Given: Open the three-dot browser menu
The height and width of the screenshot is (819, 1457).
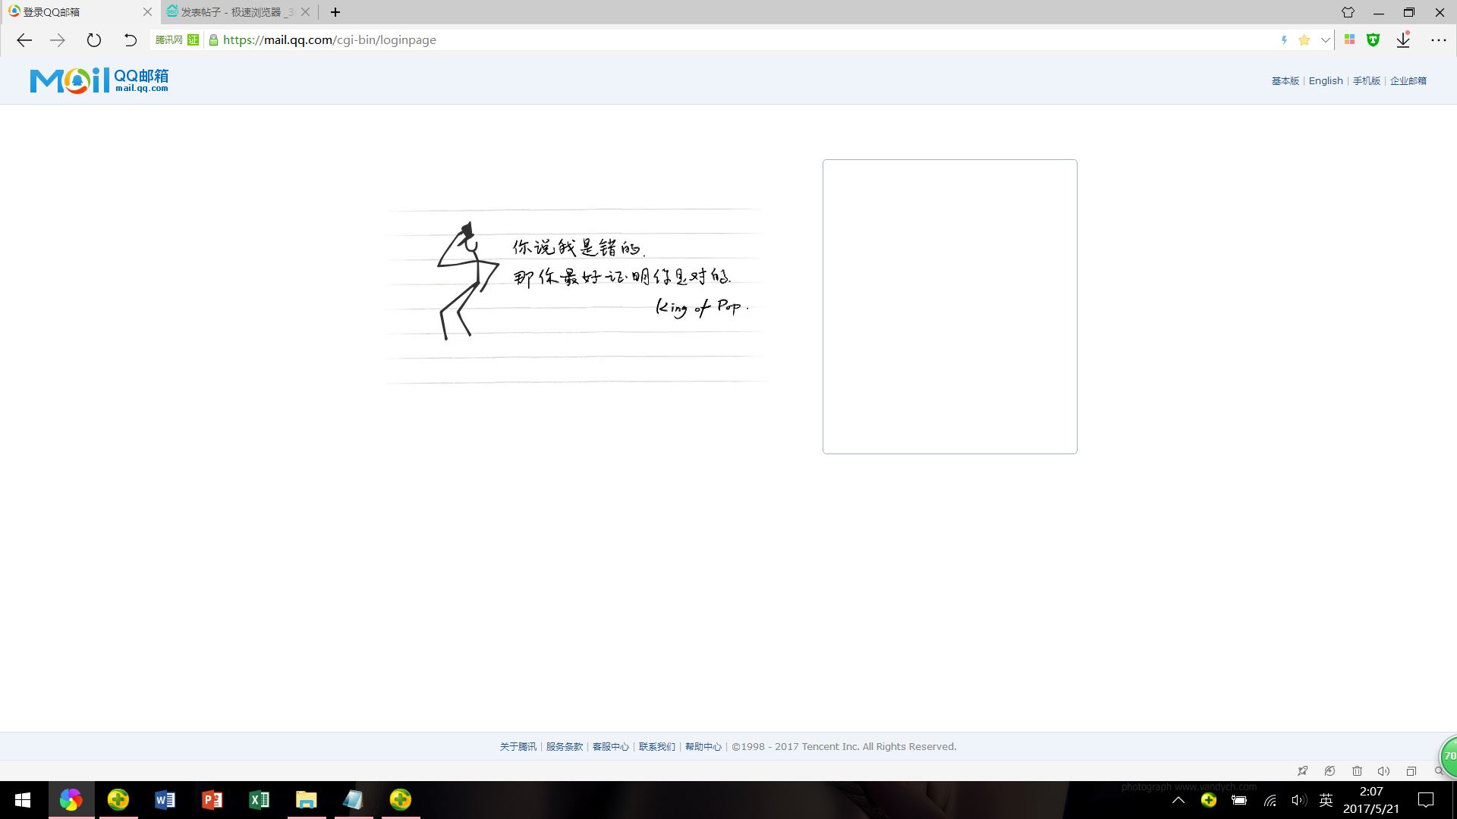Looking at the screenshot, I should (x=1439, y=40).
